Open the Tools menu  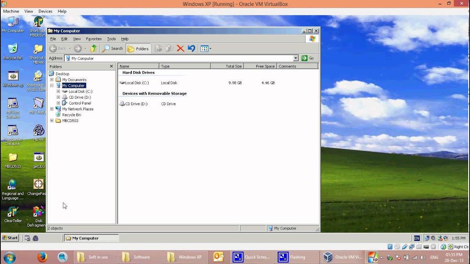click(111, 39)
